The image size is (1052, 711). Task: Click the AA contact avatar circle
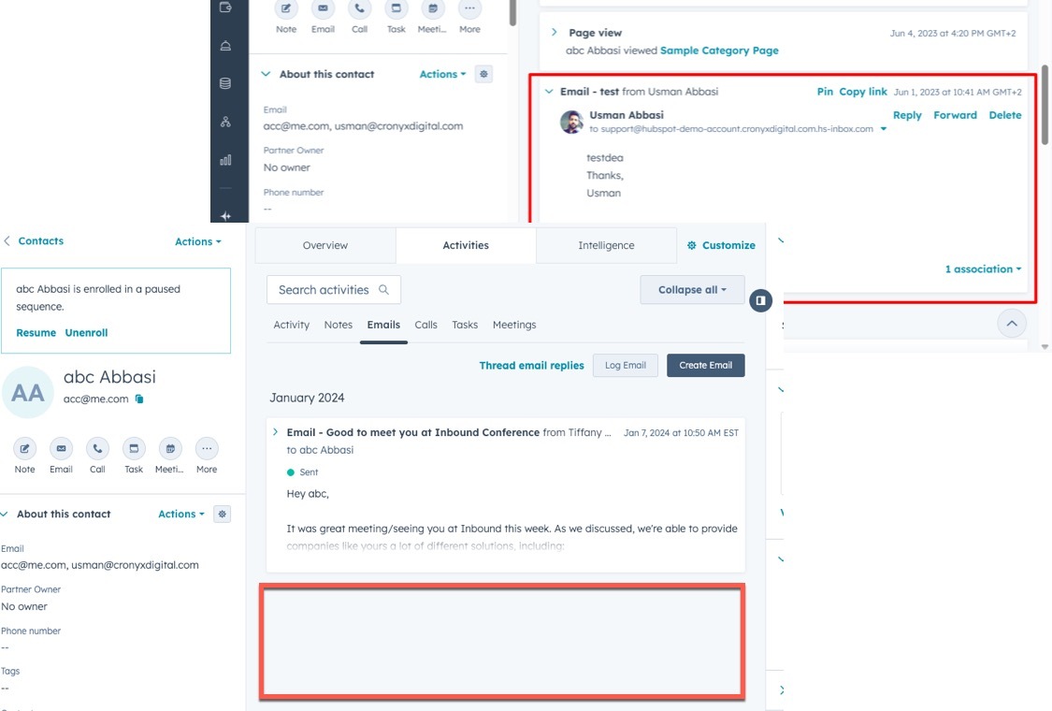tap(28, 393)
